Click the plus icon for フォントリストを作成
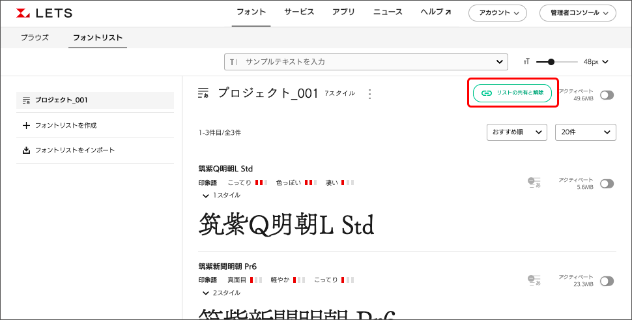Viewport: 632px width, 320px height. click(26, 125)
